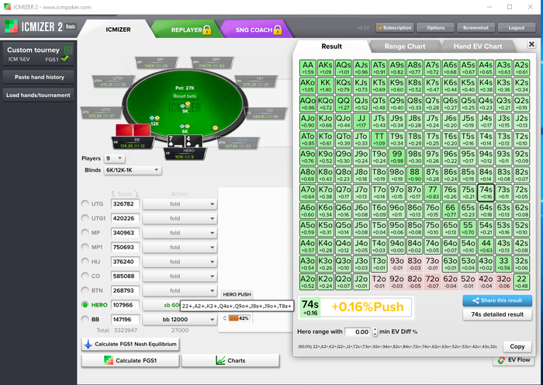Viewport: 543px width, 385px height.
Task: Click the 74s detailed result button
Action: pos(497,314)
